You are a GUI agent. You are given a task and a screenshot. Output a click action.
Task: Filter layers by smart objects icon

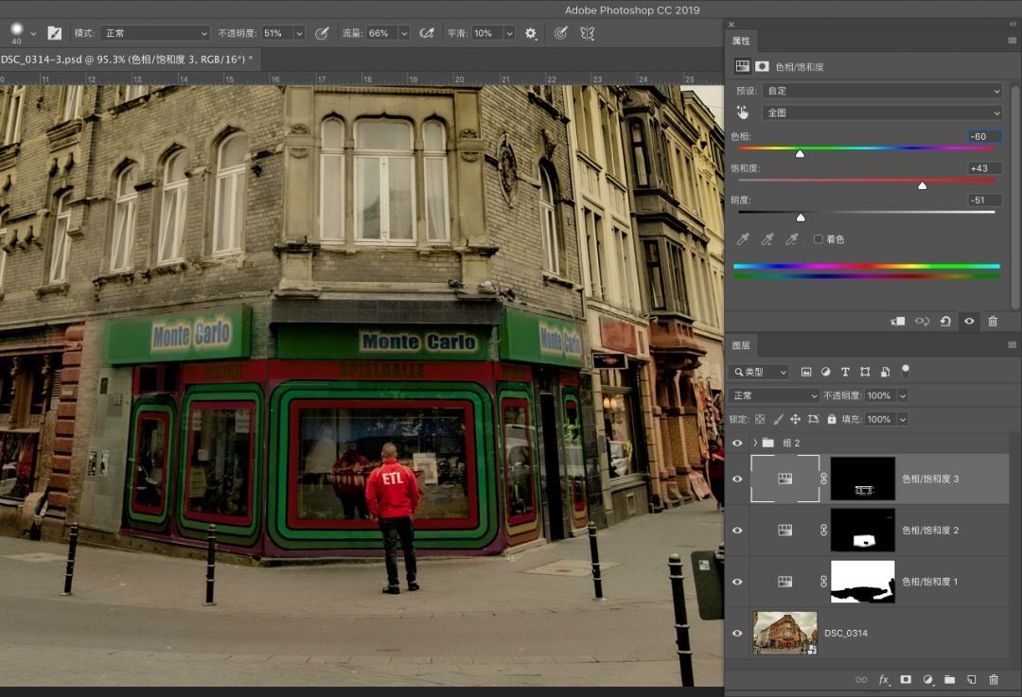tap(885, 372)
